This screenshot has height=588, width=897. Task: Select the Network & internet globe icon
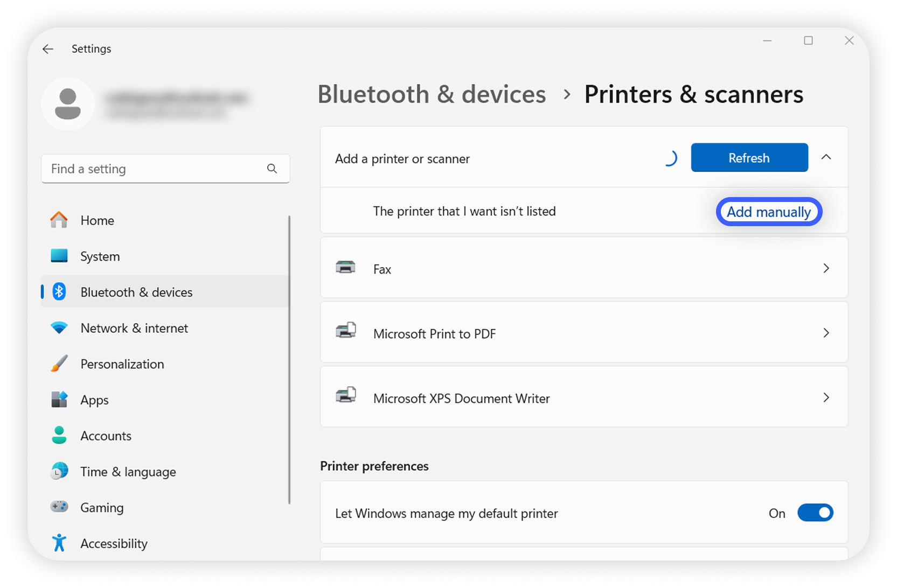(x=59, y=328)
